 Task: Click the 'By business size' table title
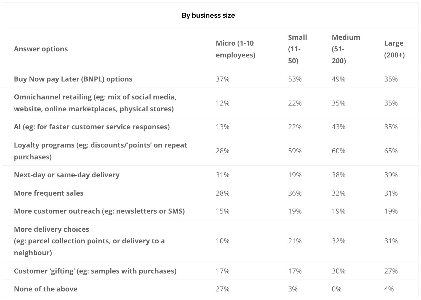point(208,15)
